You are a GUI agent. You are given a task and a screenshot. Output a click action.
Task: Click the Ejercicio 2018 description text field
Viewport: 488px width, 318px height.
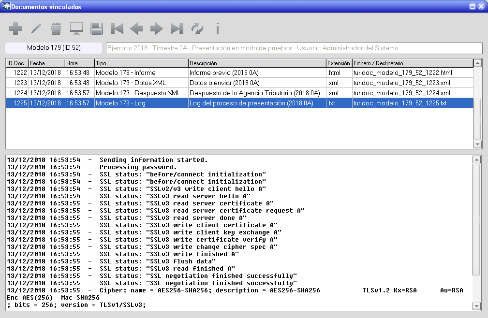coord(294,48)
